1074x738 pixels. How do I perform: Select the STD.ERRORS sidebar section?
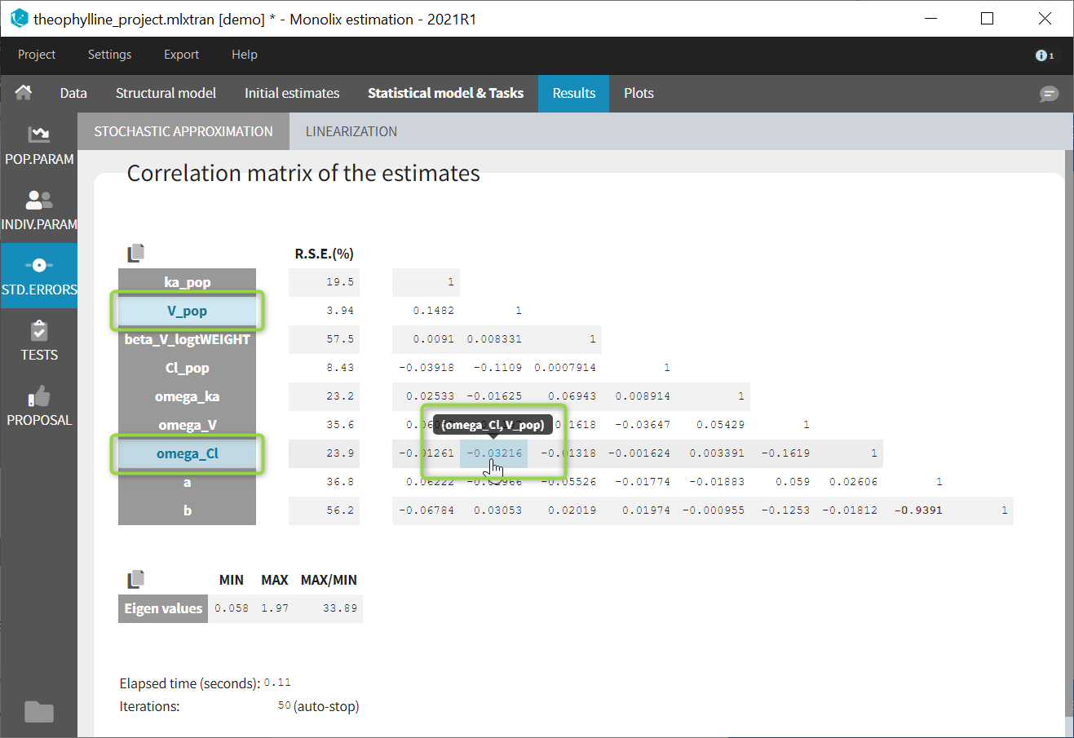click(38, 276)
